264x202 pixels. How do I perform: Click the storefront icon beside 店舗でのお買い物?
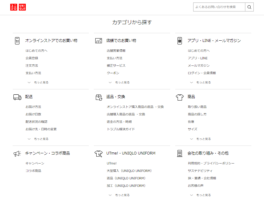tap(98, 40)
